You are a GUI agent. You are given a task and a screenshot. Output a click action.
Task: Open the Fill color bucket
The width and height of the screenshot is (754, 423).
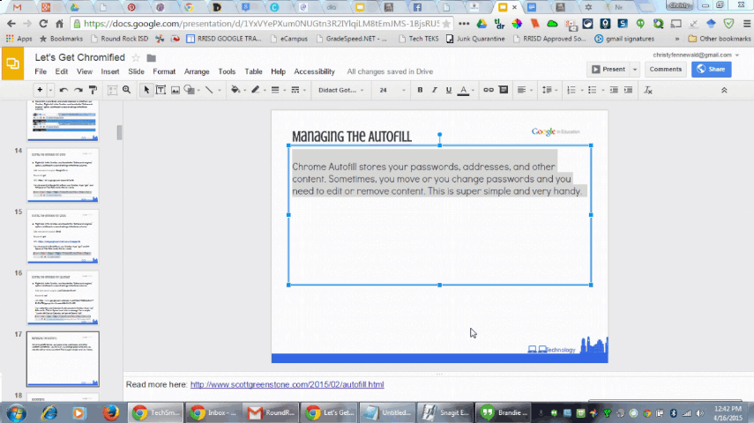coord(235,90)
